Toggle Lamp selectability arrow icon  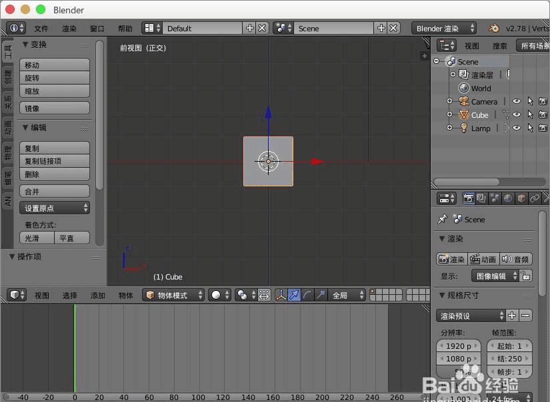(x=531, y=128)
